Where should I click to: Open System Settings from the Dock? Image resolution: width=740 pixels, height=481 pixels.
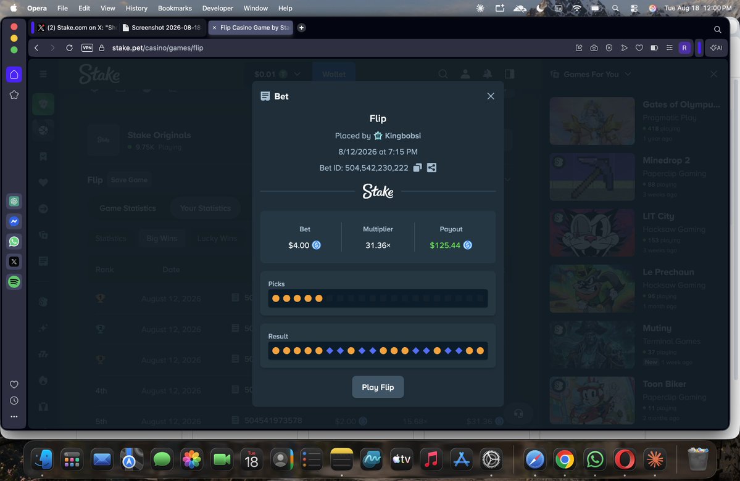[491, 459]
